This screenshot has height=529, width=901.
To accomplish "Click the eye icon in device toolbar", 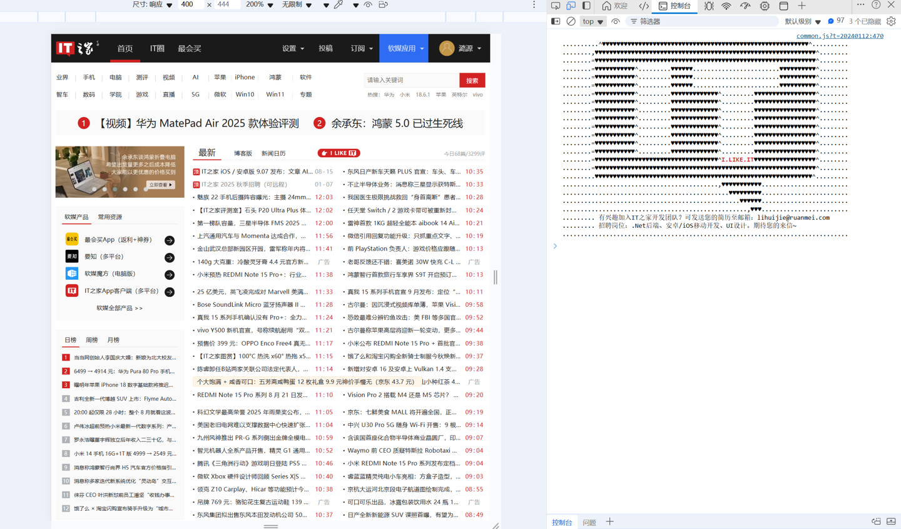I will pyautogui.click(x=368, y=4).
